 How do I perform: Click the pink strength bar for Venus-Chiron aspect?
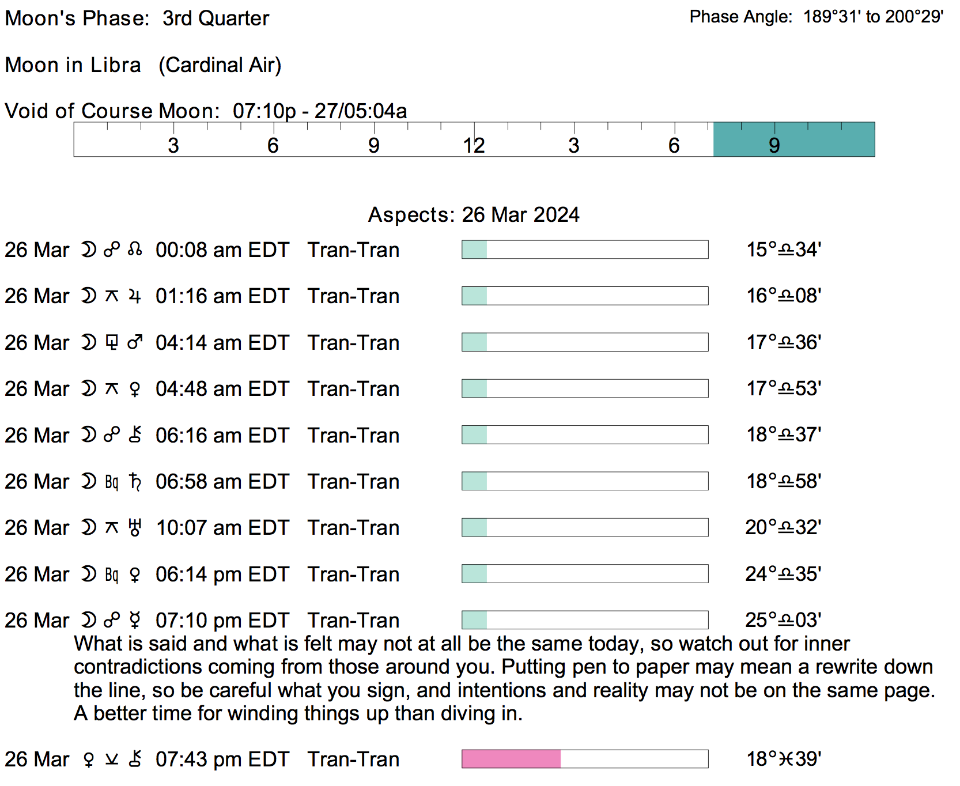(511, 759)
